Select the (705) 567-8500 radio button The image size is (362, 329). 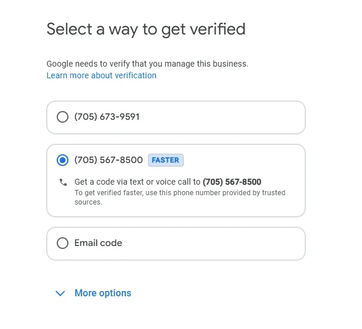coord(63,160)
